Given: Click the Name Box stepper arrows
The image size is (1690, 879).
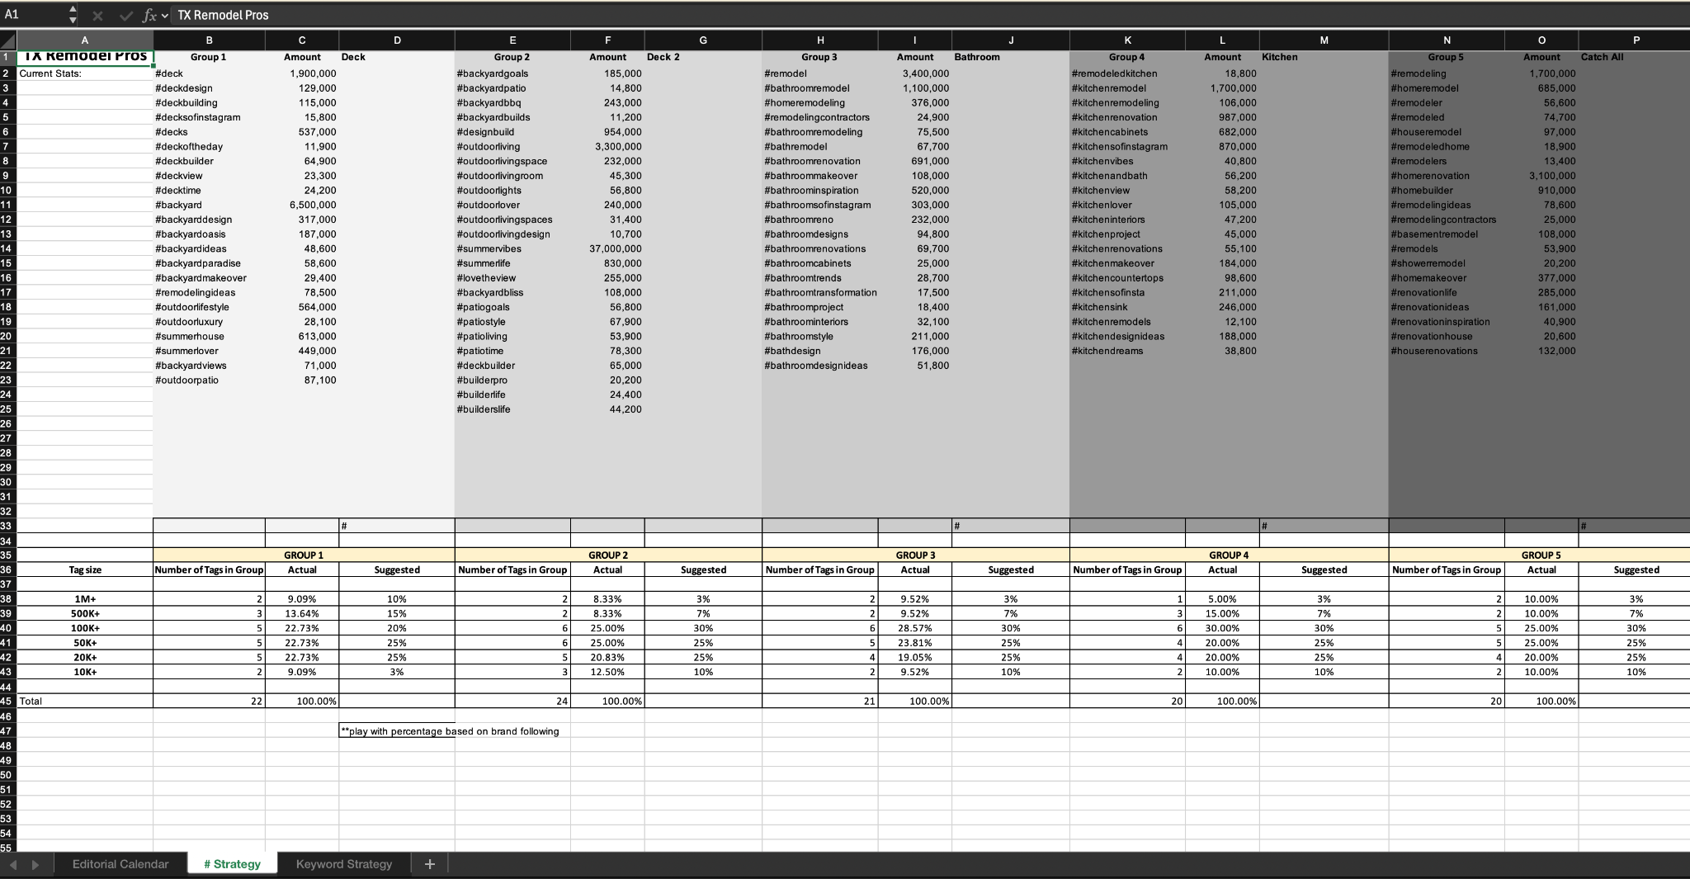Looking at the screenshot, I should point(73,15).
